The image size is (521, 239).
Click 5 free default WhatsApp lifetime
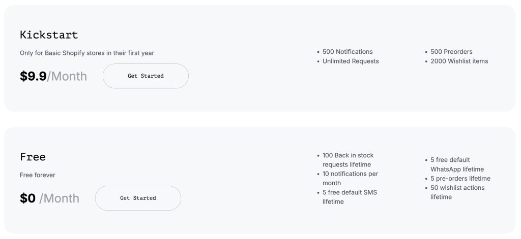tap(456, 164)
